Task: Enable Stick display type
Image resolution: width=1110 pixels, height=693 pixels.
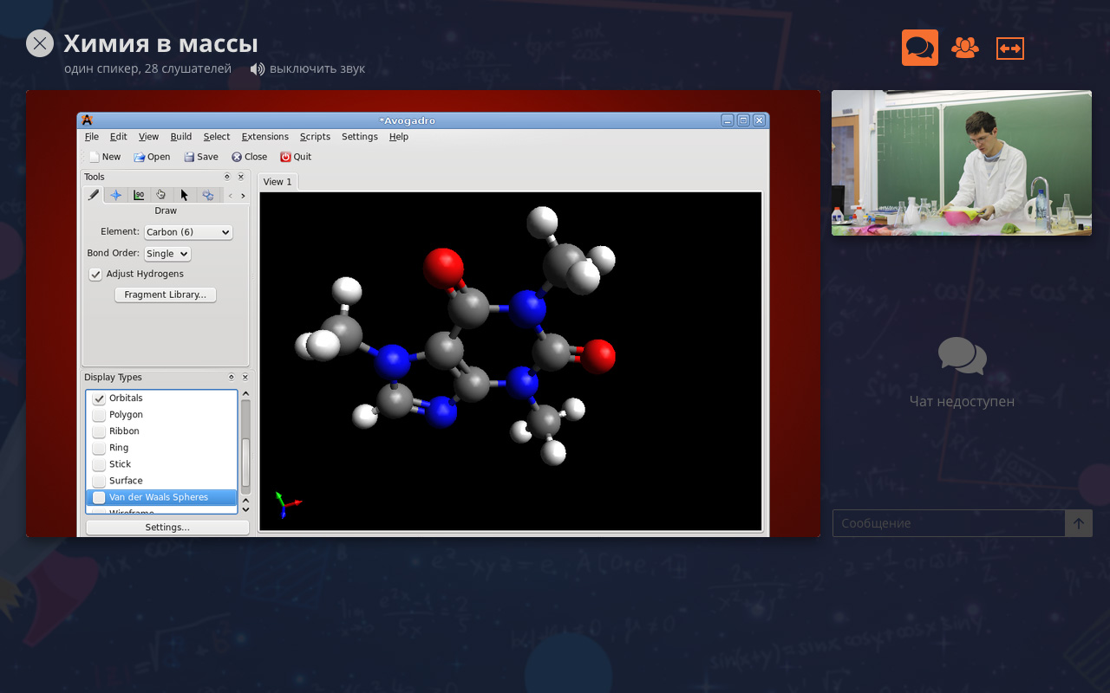Action: click(99, 464)
